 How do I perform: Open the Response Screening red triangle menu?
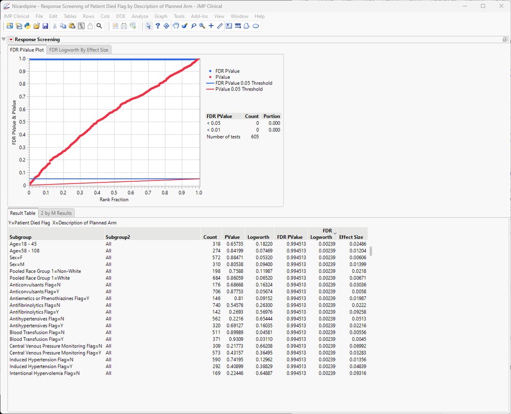11,39
